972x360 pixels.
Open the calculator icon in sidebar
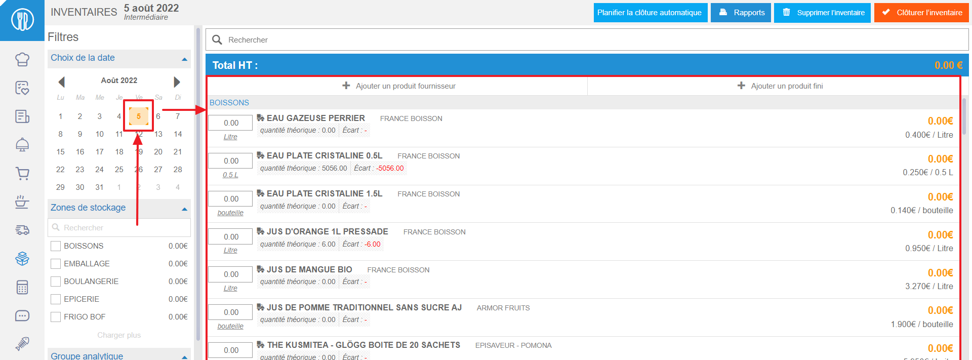(22, 288)
